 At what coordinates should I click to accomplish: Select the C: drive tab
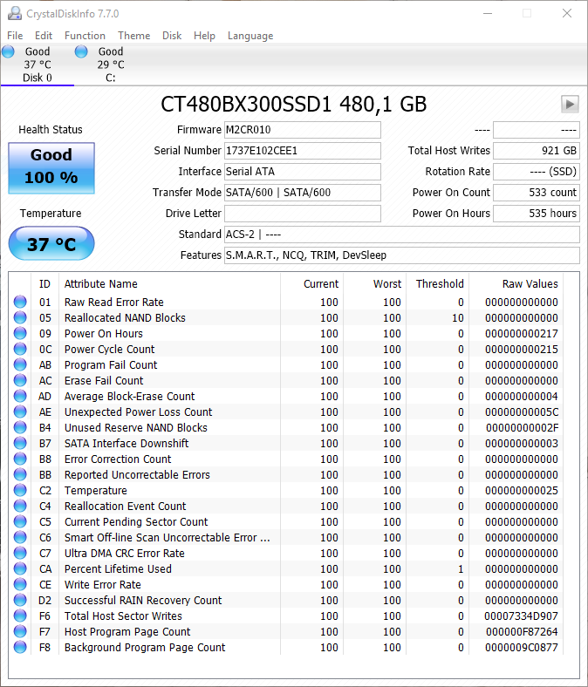click(x=111, y=65)
